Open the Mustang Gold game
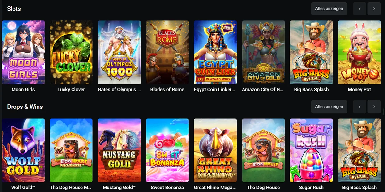 pos(119,150)
